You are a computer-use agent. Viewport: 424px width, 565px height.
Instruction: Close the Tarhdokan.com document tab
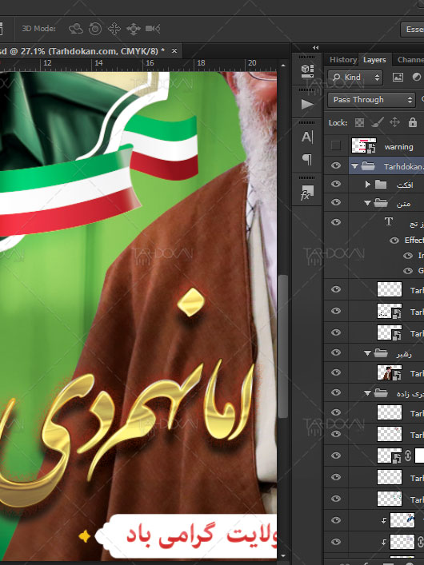tap(174, 51)
